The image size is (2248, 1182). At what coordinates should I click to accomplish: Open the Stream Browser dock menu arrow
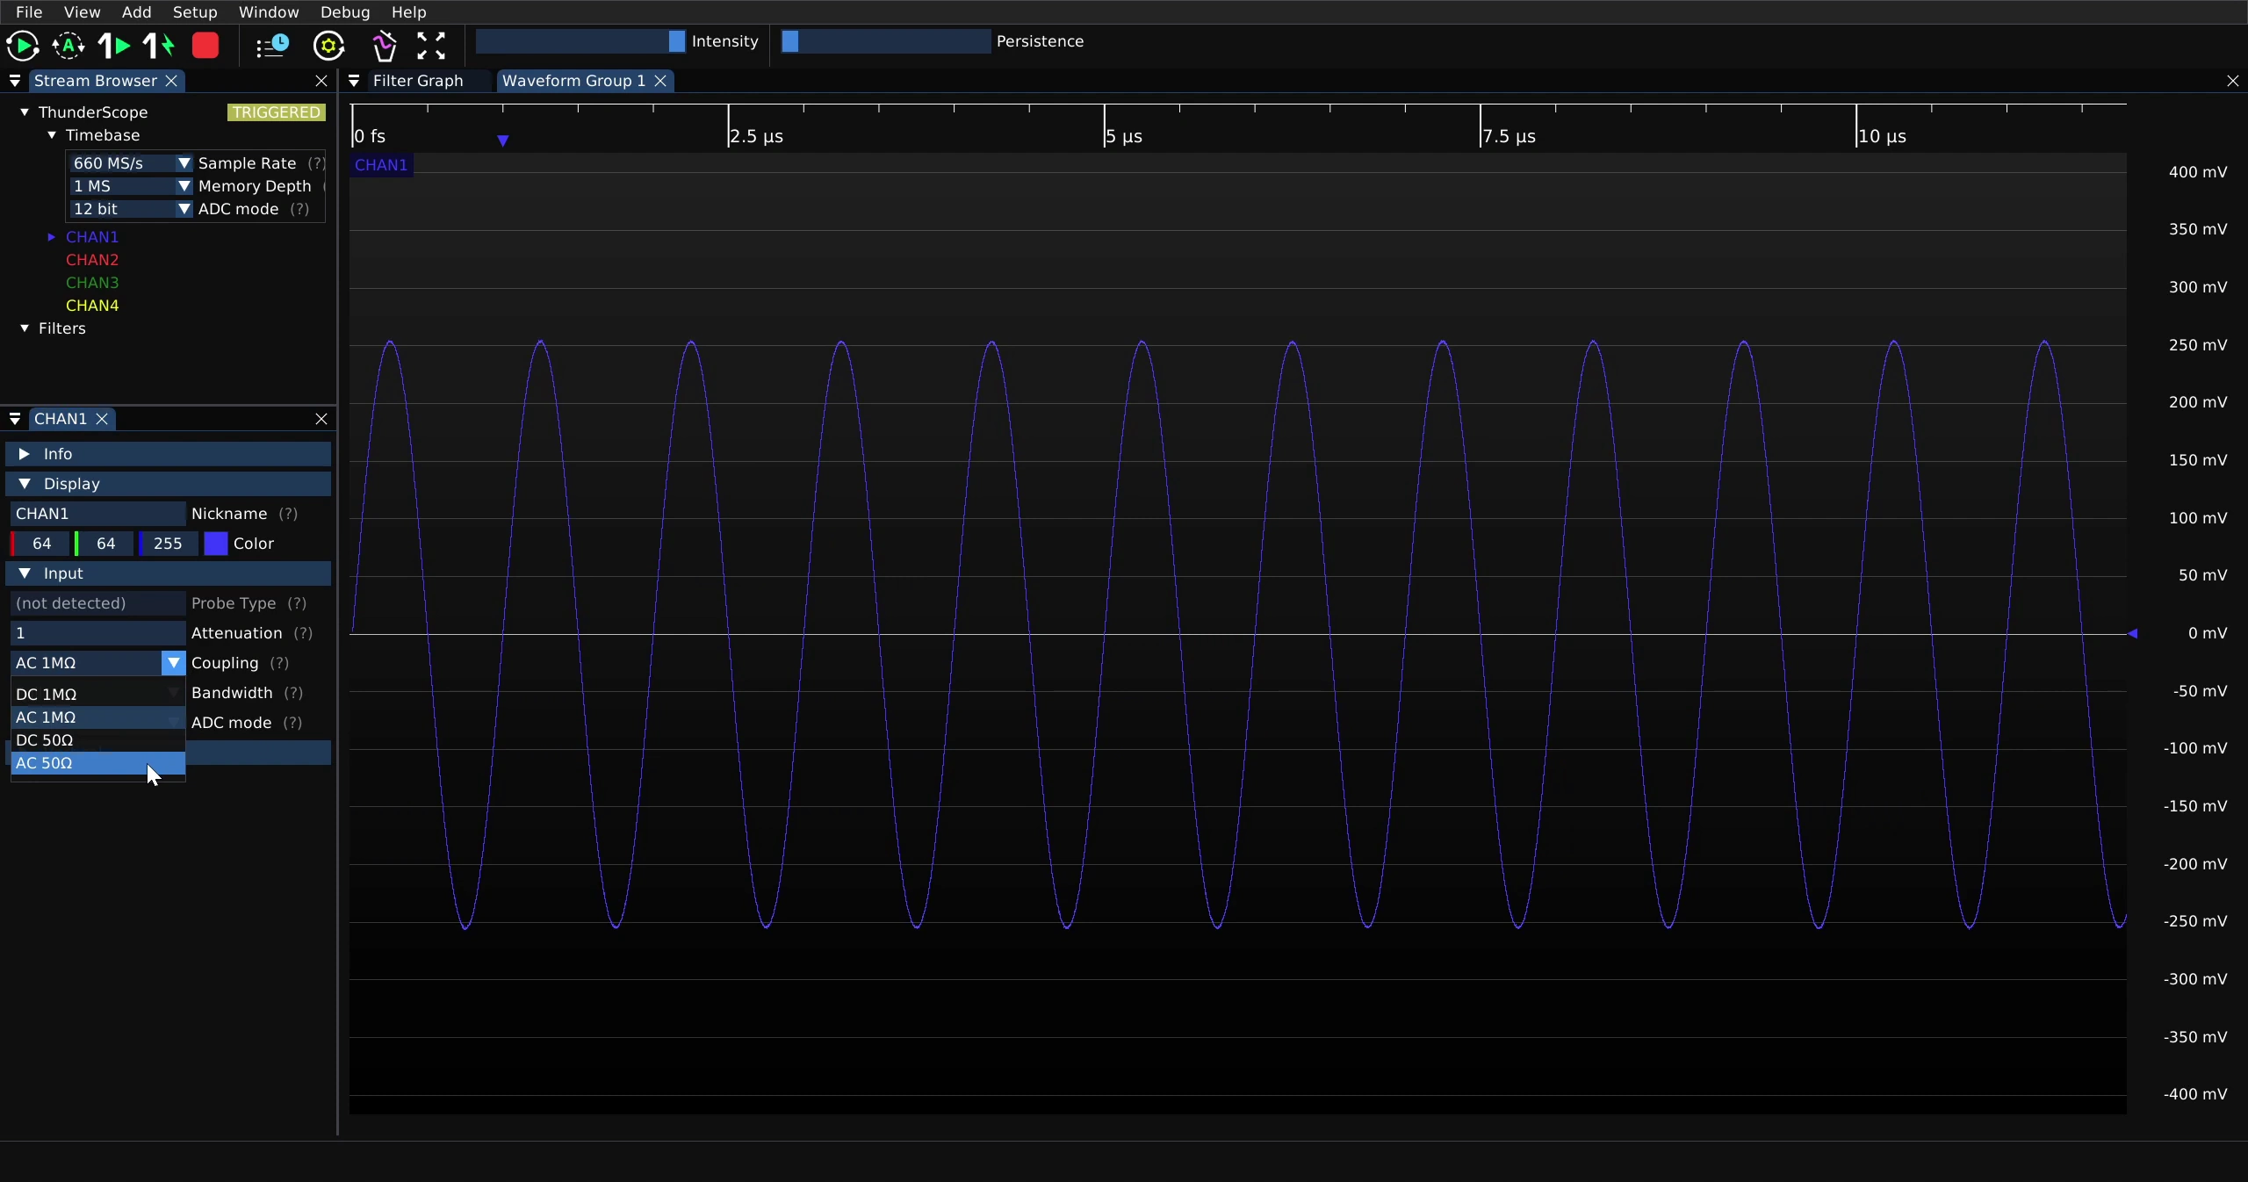coord(15,81)
